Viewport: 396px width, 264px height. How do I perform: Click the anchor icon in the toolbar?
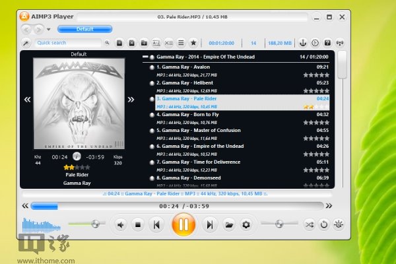304,43
